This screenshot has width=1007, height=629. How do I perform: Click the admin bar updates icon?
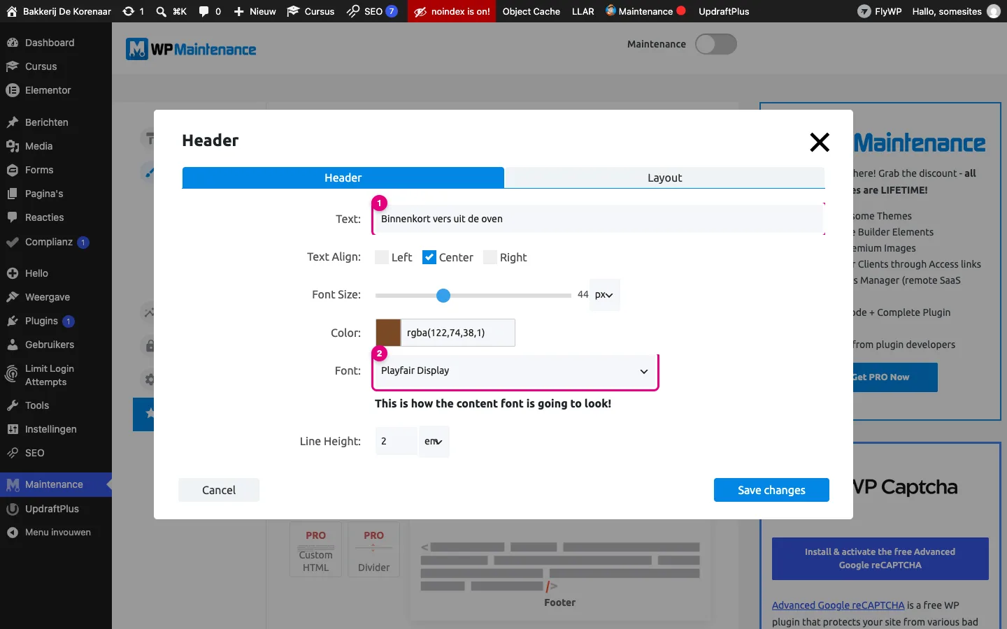tap(129, 11)
